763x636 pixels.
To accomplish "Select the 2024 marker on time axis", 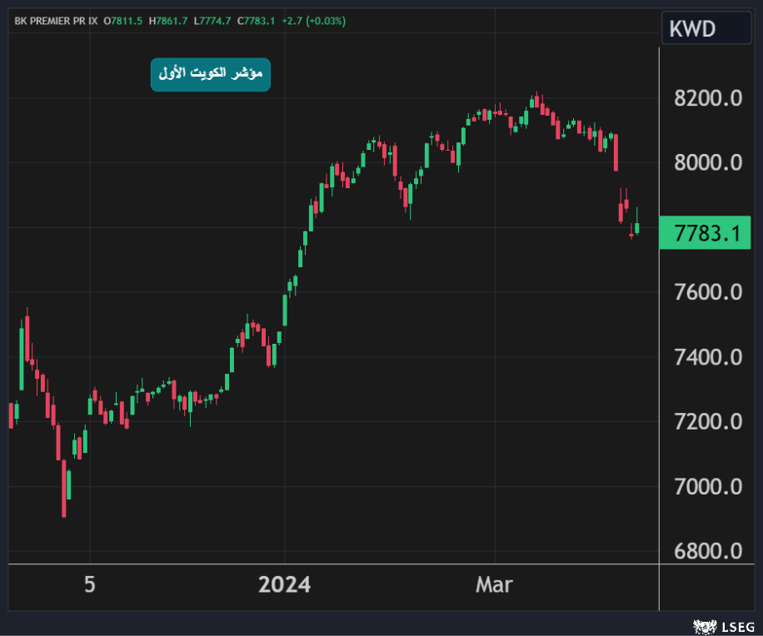I will 284,584.
